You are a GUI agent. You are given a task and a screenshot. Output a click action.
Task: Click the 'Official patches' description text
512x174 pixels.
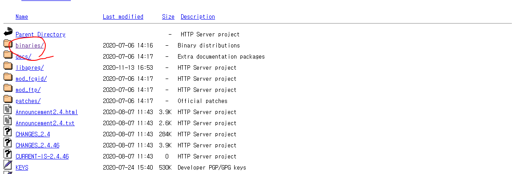tap(203, 101)
